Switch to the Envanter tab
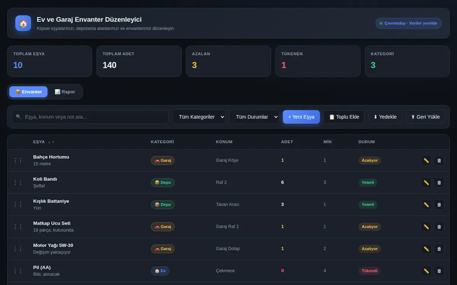The image size is (457, 285). coord(29,92)
